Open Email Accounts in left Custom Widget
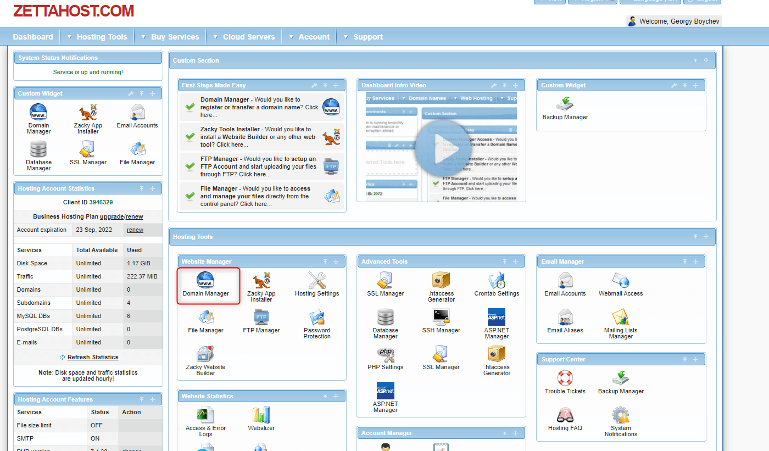This screenshot has height=451, width=769. pyautogui.click(x=137, y=116)
